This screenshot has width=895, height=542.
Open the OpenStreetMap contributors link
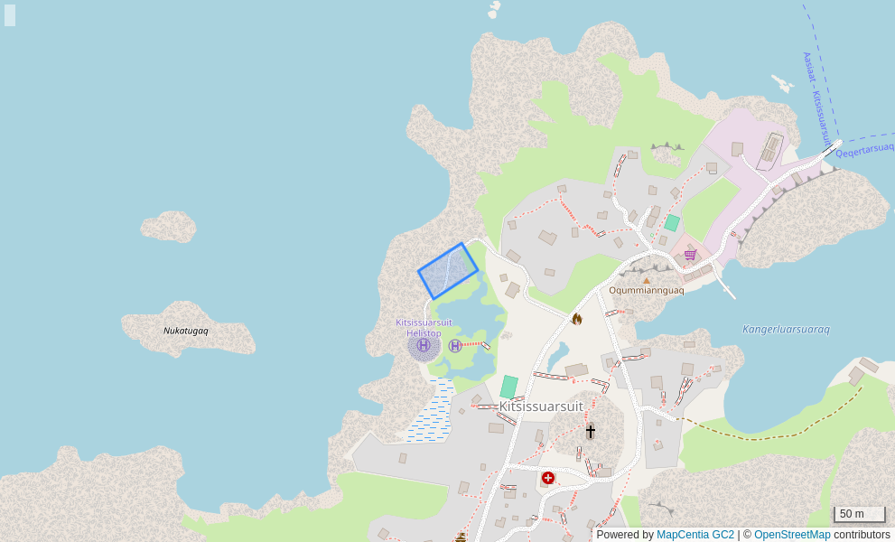[x=792, y=535]
